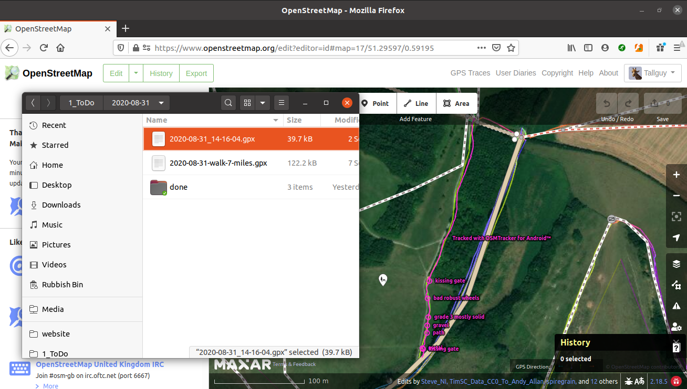Select the 2020-08-31_14-16-04.gpx file
The width and height of the screenshot is (687, 389).
click(251, 139)
